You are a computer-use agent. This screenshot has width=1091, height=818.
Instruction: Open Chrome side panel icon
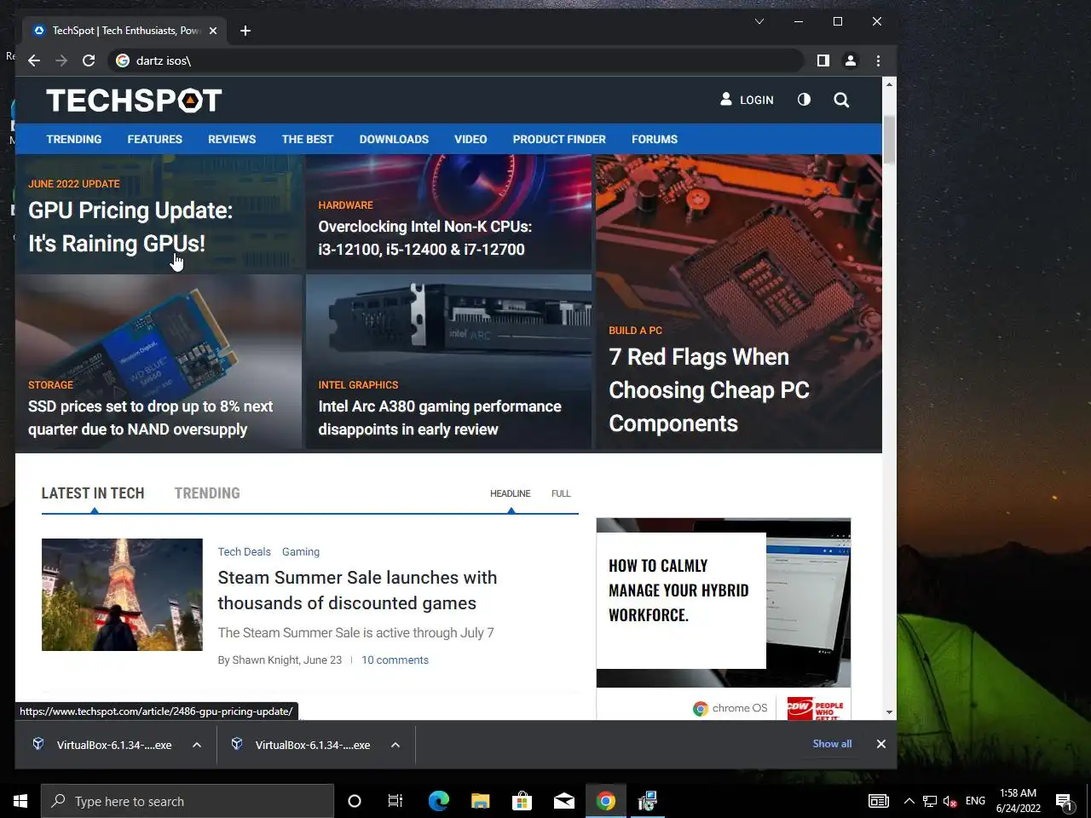(823, 60)
